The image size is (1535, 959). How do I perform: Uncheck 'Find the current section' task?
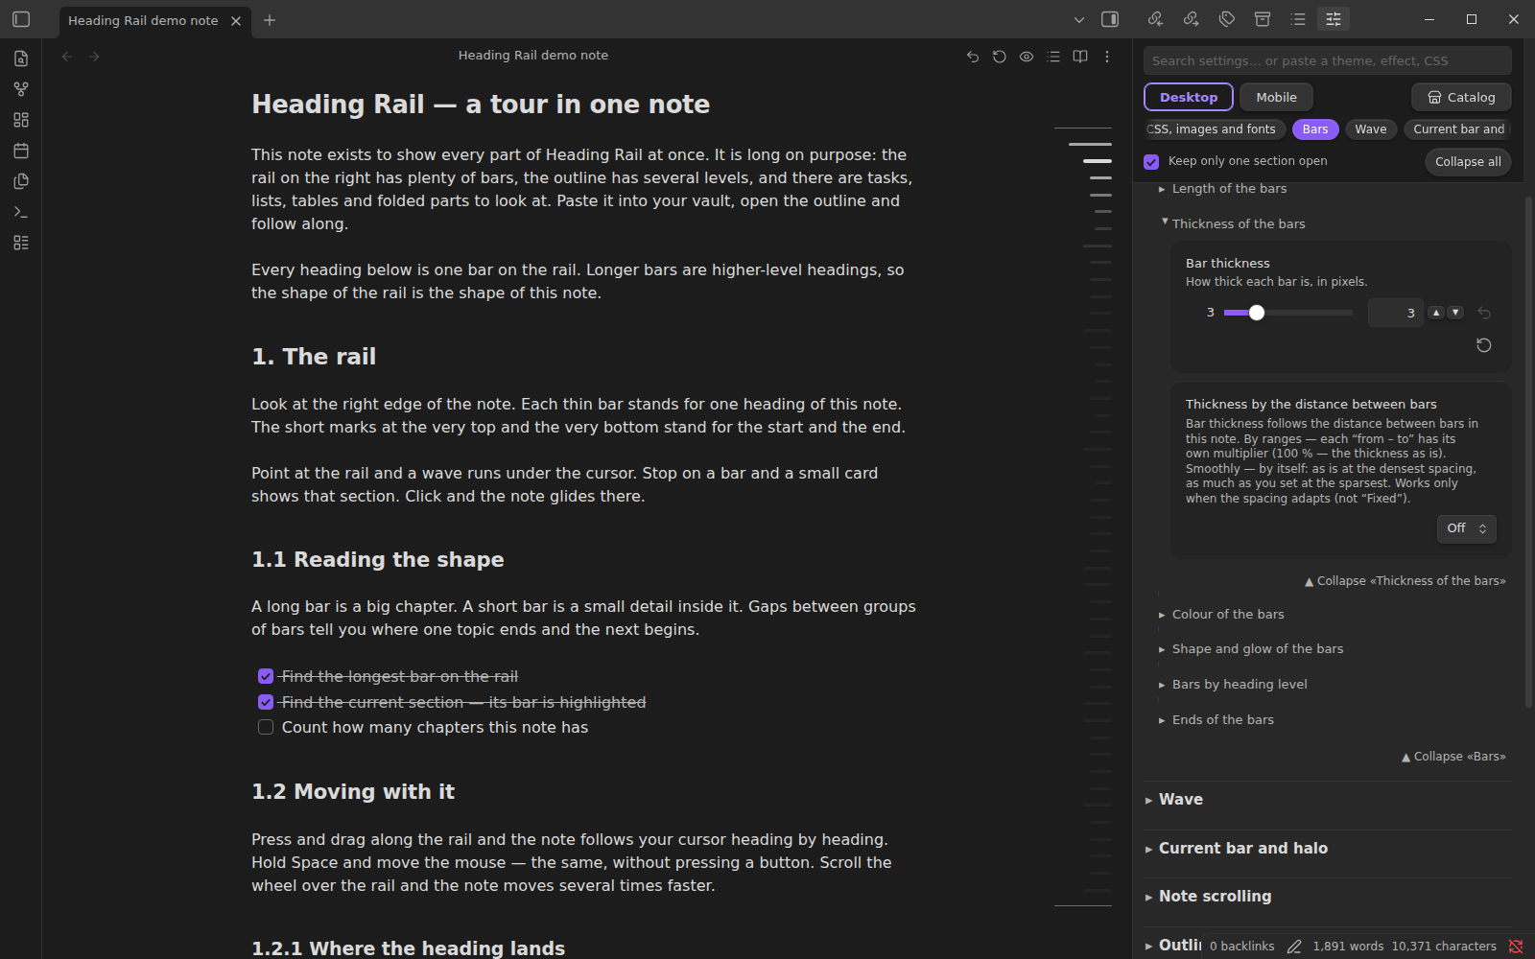point(266,702)
